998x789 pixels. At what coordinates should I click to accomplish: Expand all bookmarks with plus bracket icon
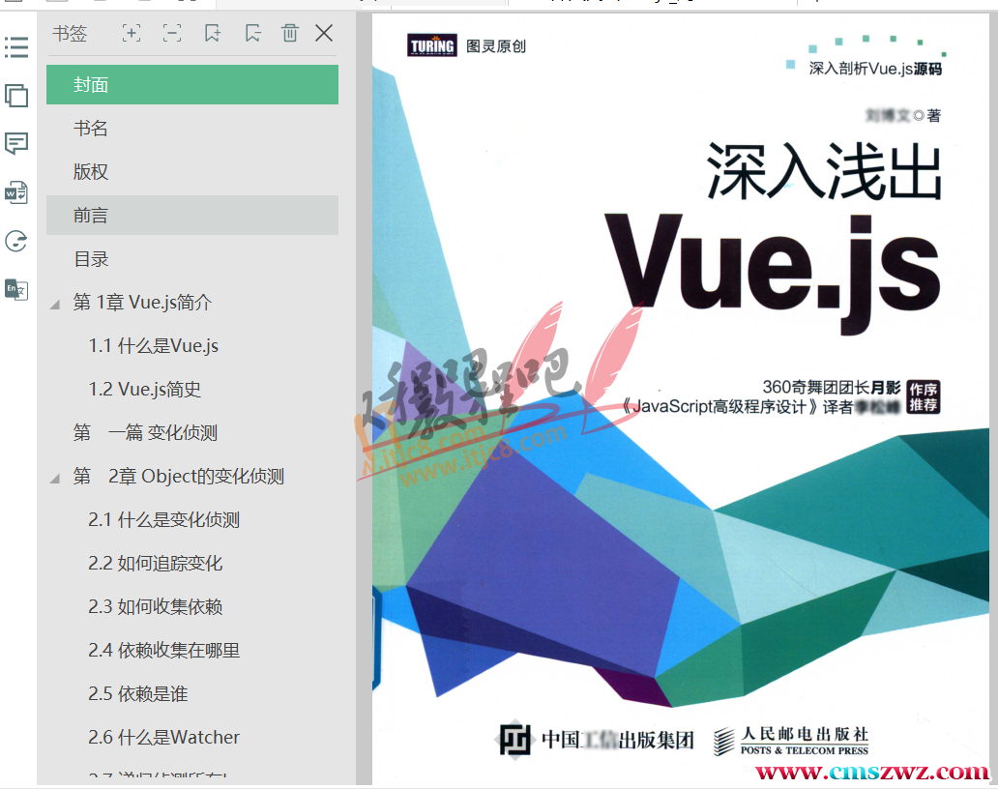(132, 34)
